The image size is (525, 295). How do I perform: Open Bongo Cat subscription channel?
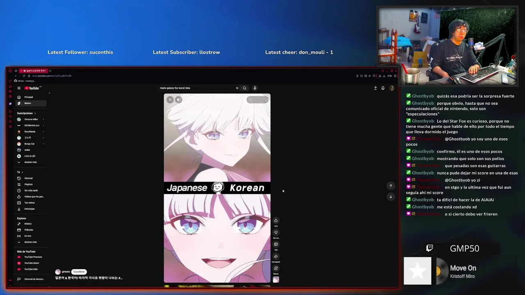(32, 144)
